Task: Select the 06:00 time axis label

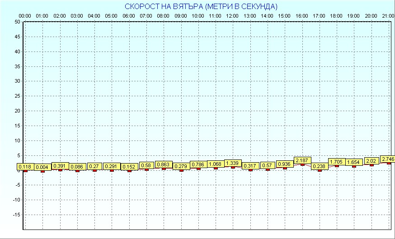Action: [x=128, y=16]
